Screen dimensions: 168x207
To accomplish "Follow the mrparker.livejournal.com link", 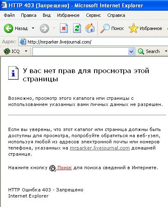I will pyautogui.click(x=100, y=148).
